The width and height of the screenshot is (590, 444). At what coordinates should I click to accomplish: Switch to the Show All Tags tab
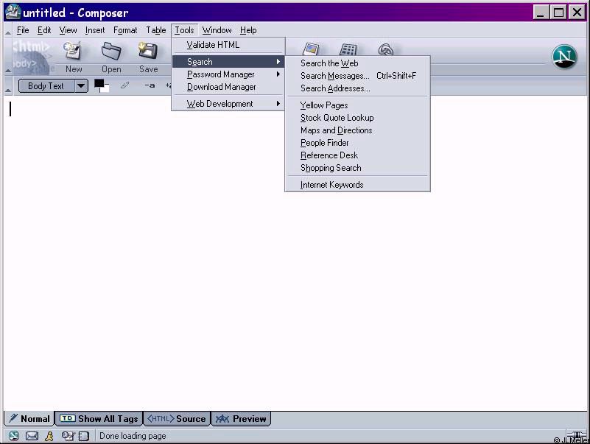99,418
